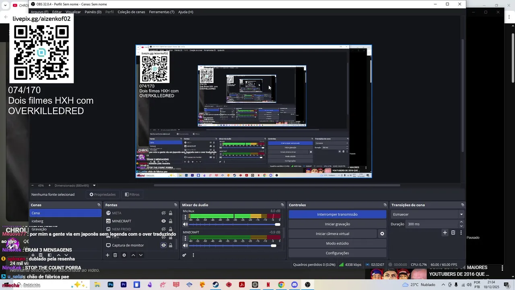Open the Editar menu

(57, 12)
